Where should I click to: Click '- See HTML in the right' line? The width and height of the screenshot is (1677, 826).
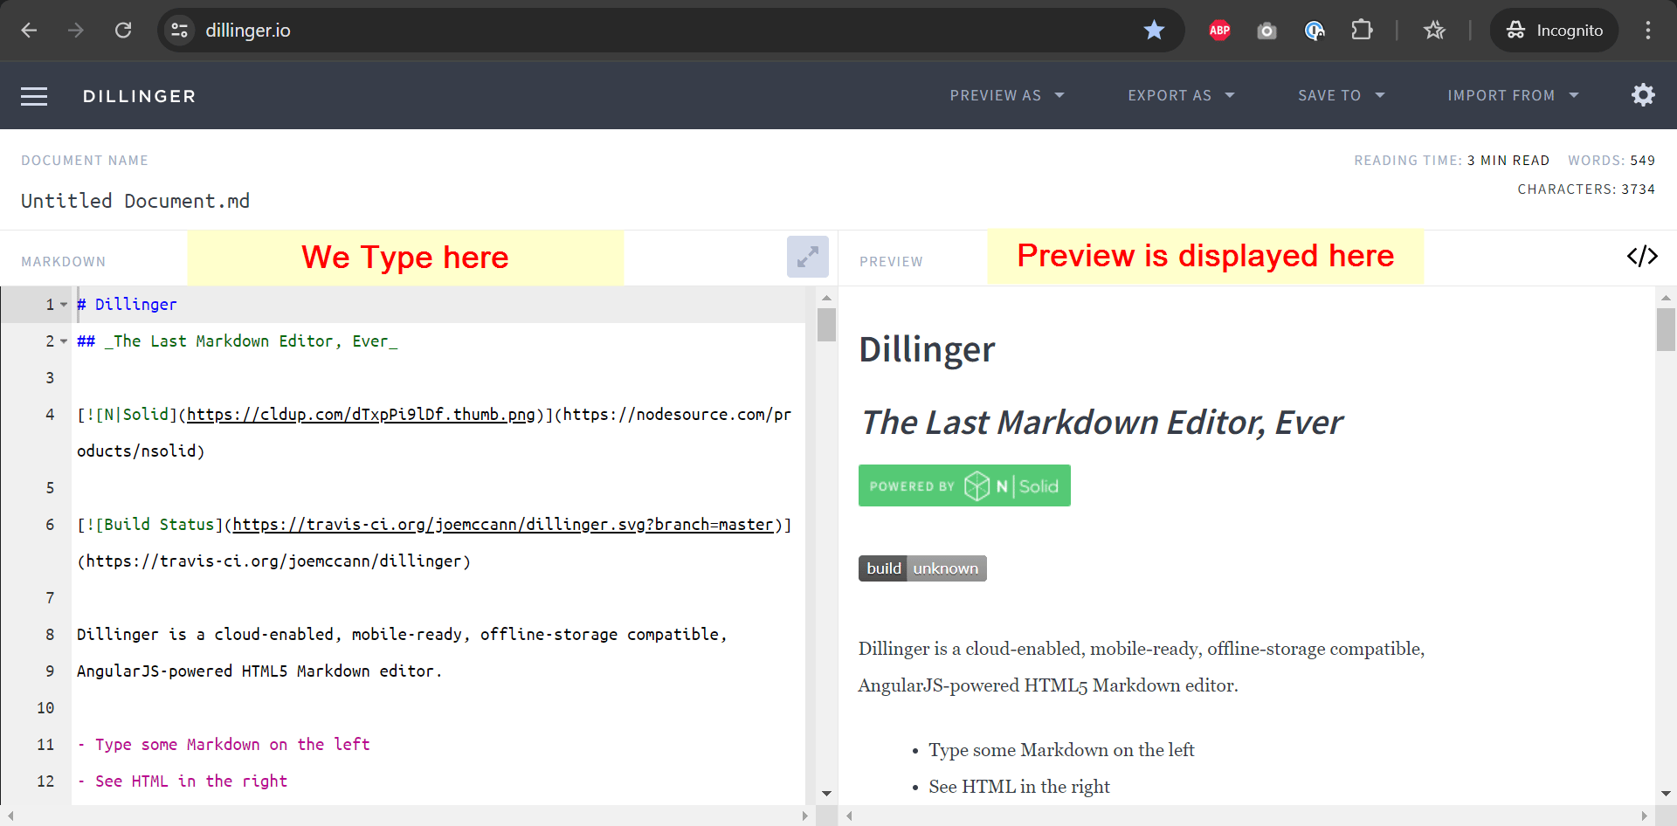pos(182,781)
